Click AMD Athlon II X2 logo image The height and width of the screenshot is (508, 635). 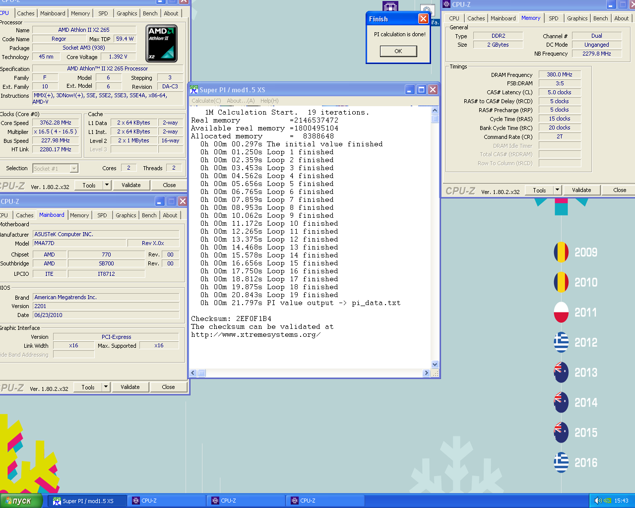pos(161,44)
